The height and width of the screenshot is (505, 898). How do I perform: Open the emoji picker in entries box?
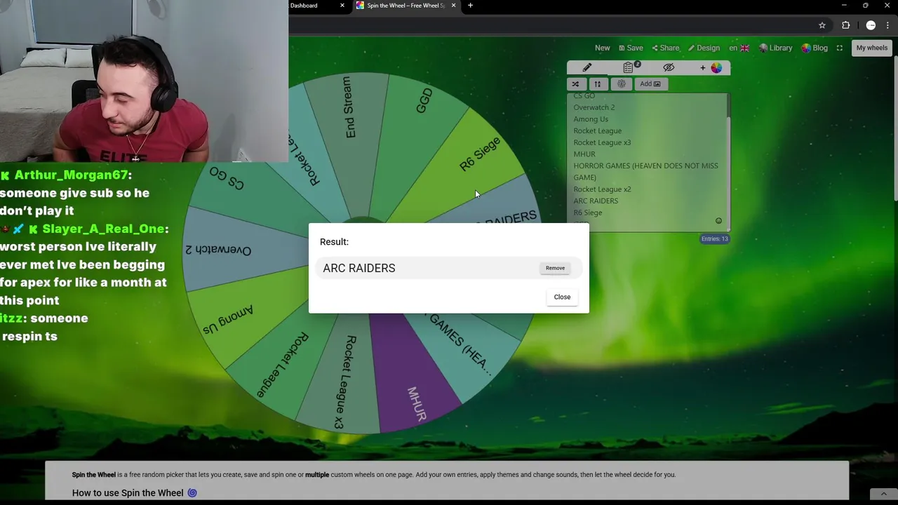[718, 221]
